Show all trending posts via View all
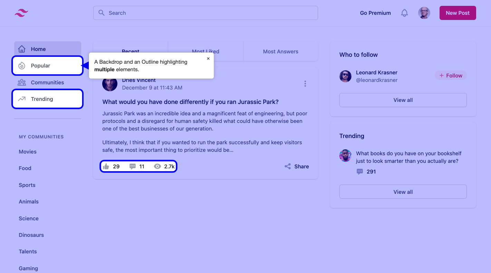Viewport: 491px width, 273px height. tap(403, 191)
